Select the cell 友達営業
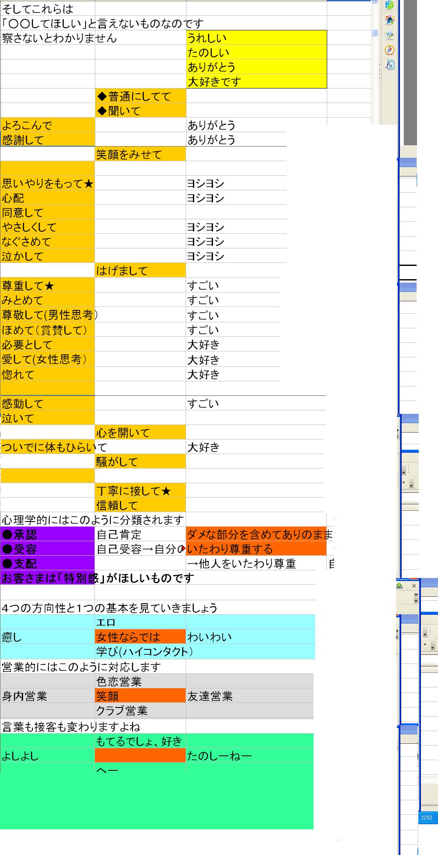The height and width of the screenshot is (855, 438). (250, 696)
